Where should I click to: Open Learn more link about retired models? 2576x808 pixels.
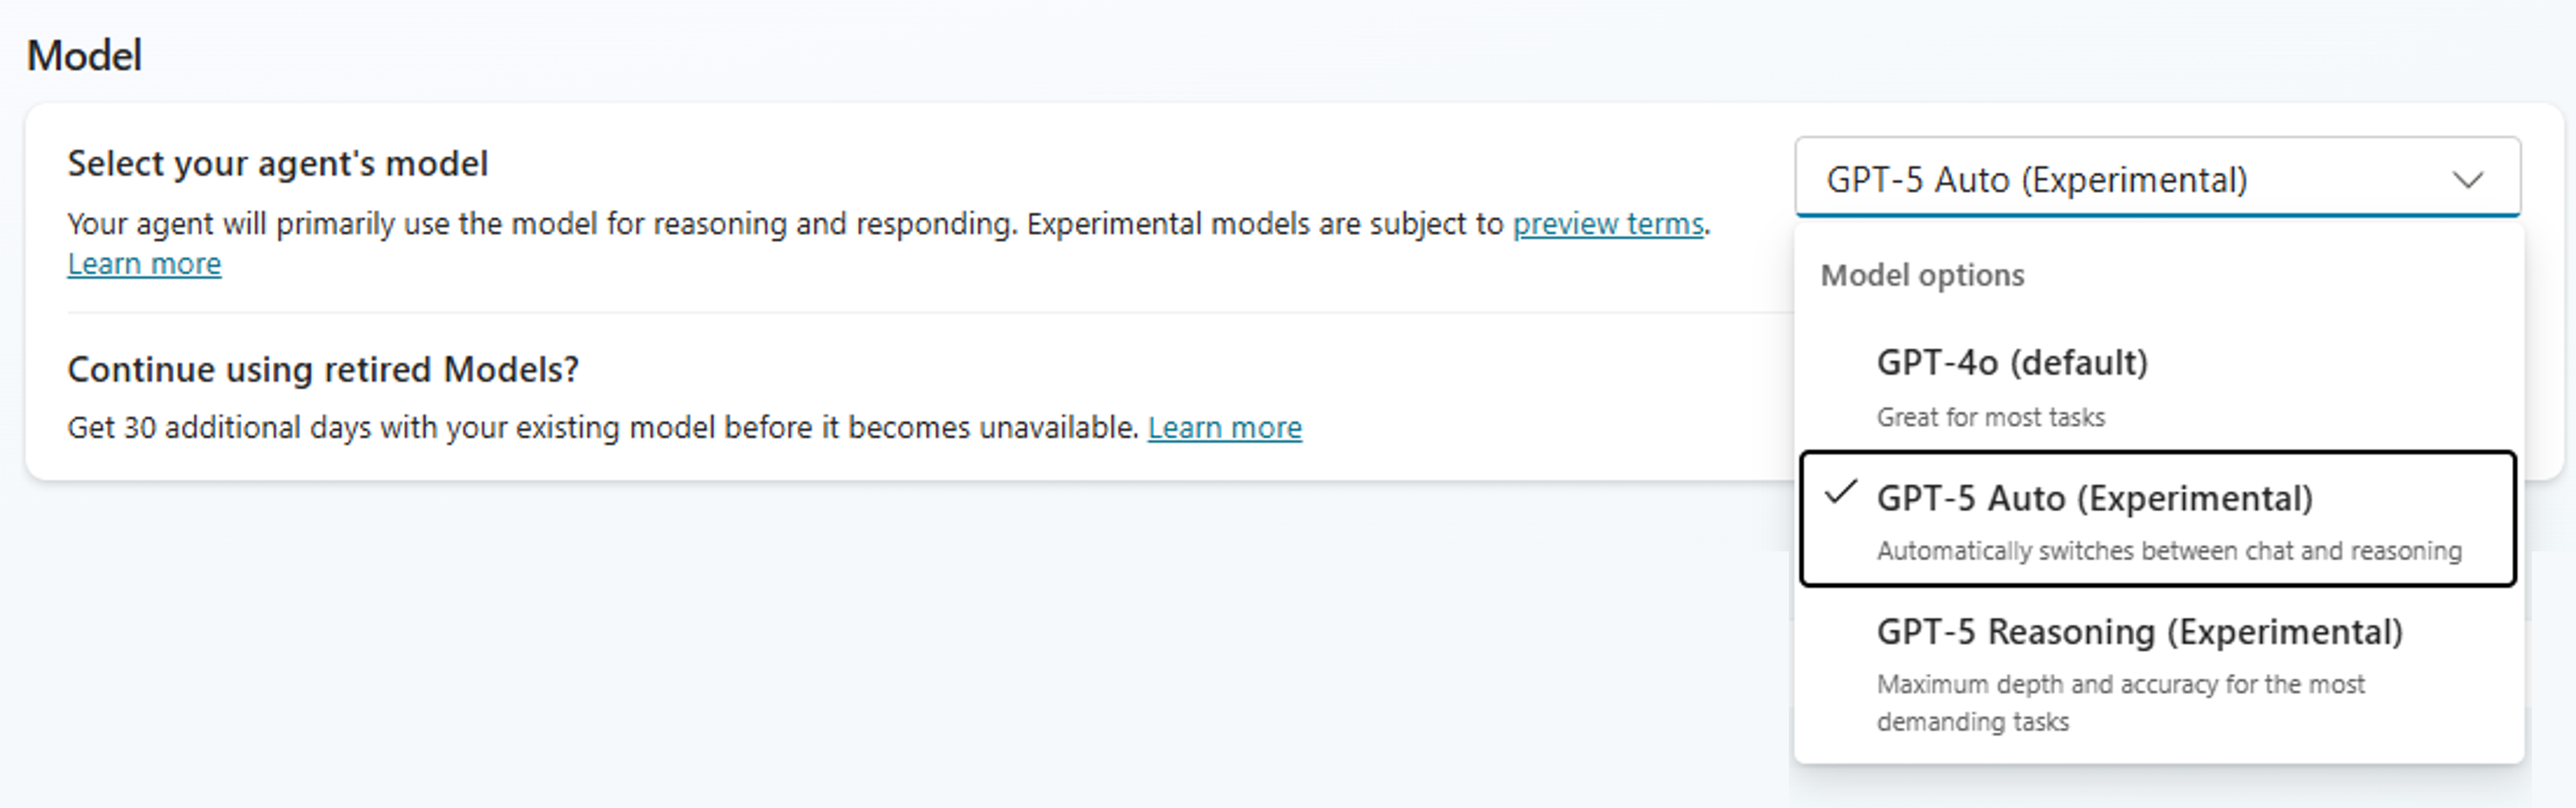click(1225, 428)
